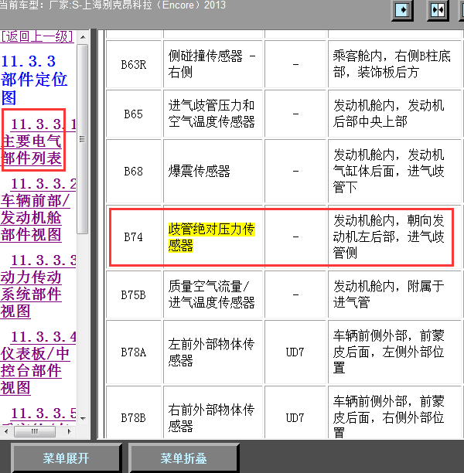The width and height of the screenshot is (464, 473).
Task: Select 朝向发动机左后部,进气歧管侧 cell
Action: [394, 236]
